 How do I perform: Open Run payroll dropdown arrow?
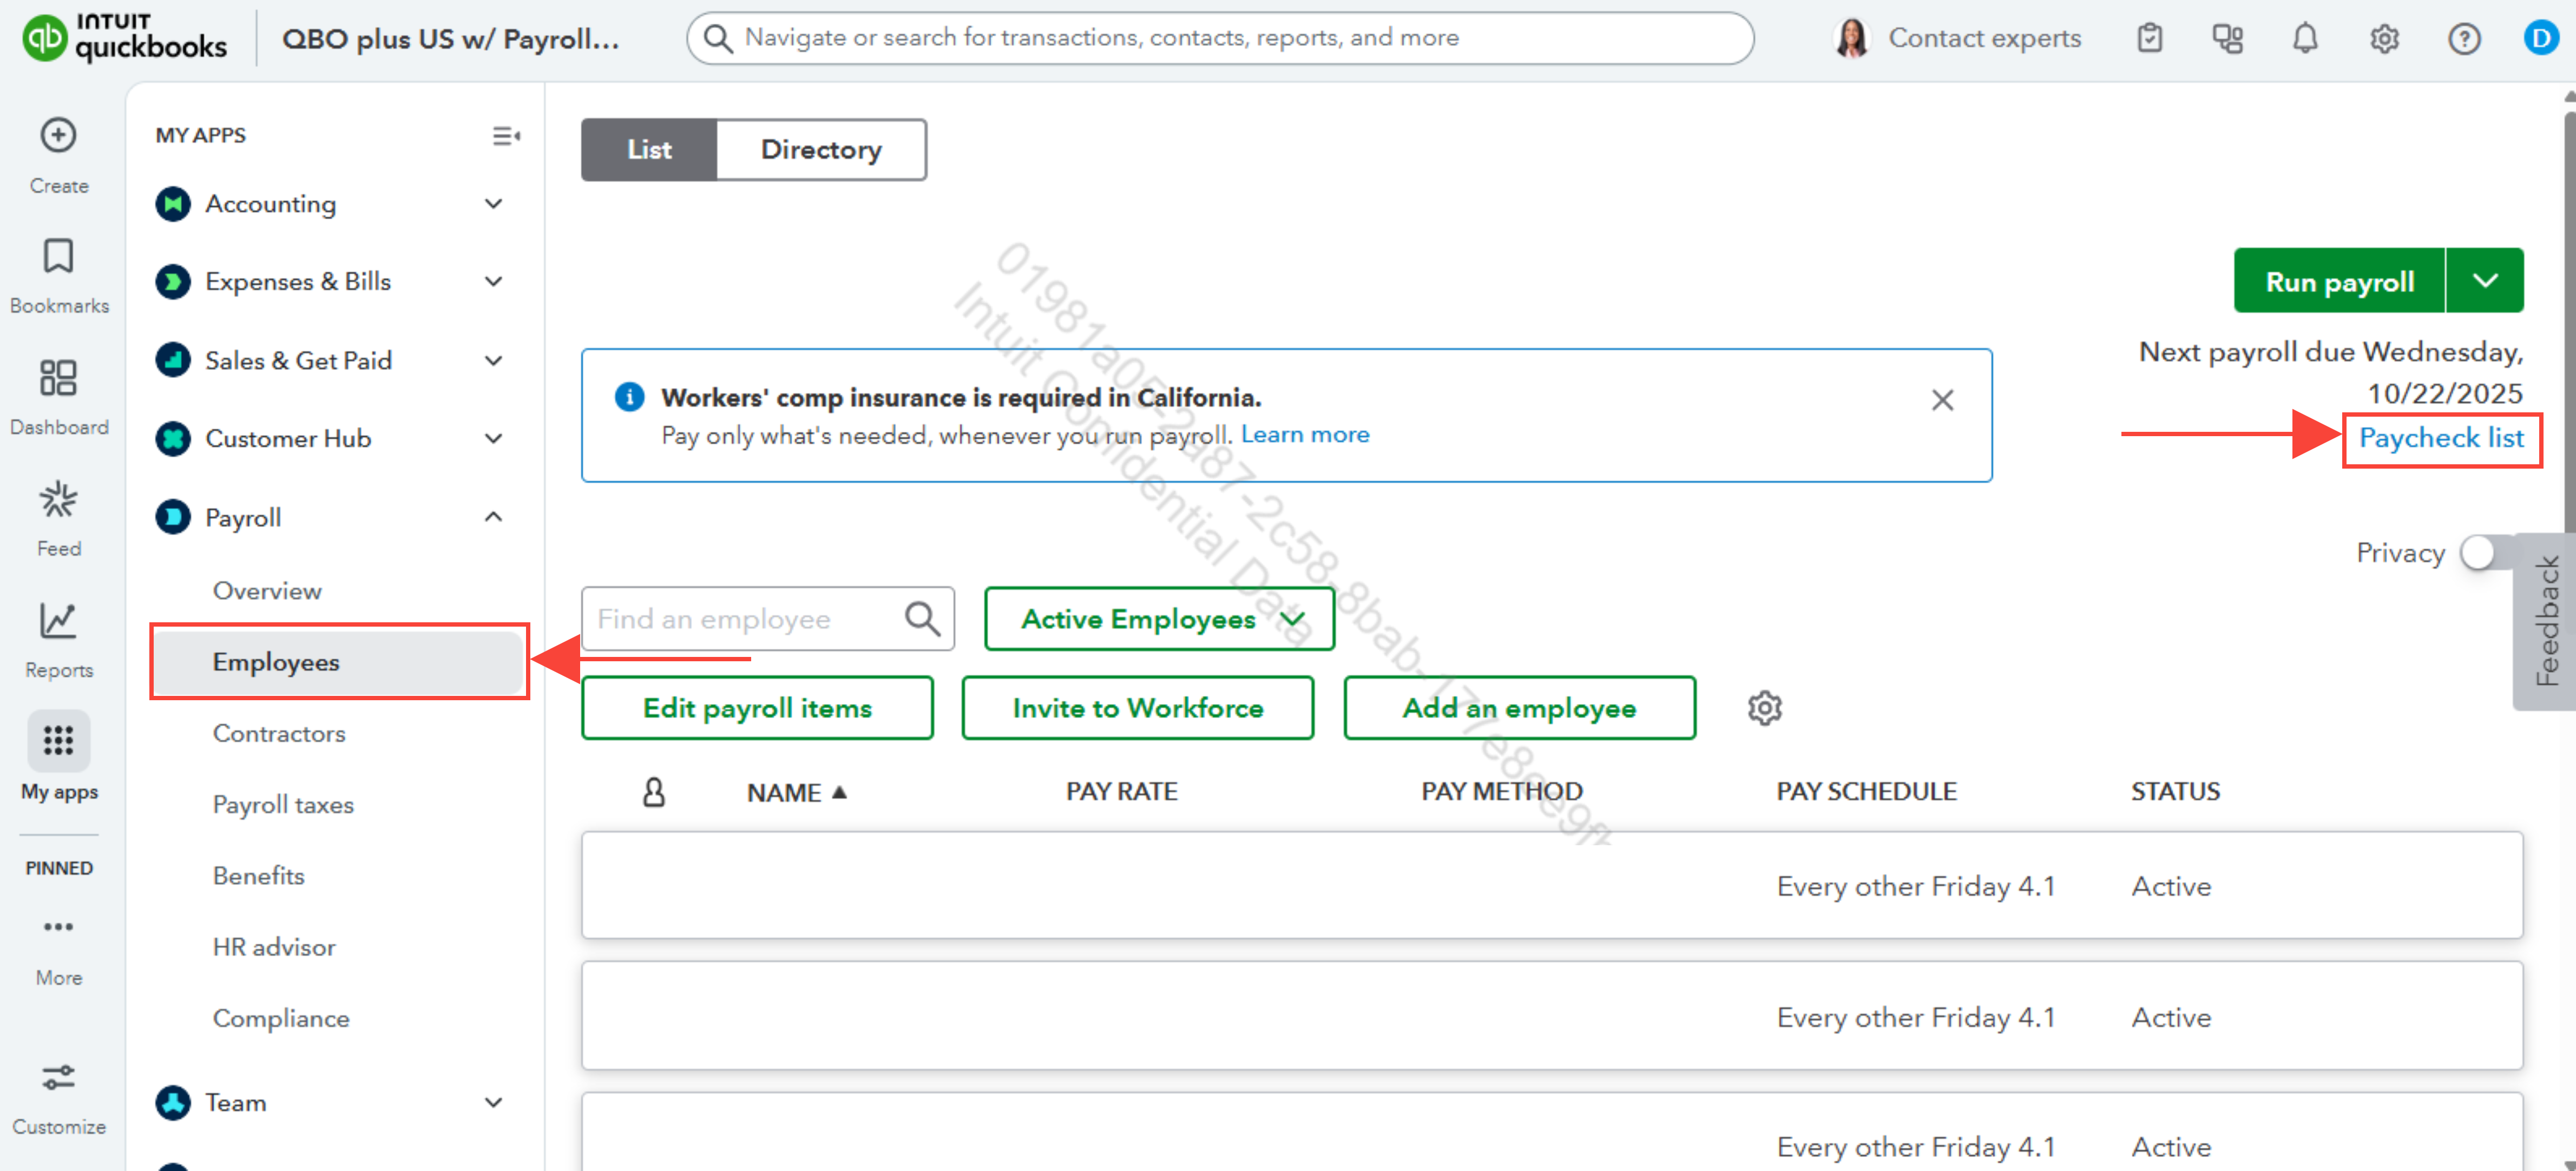pos(2485,281)
